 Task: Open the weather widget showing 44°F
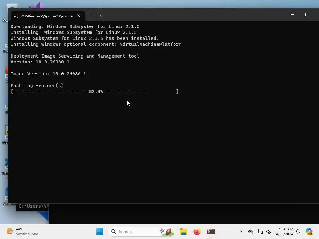pyautogui.click(x=22, y=232)
